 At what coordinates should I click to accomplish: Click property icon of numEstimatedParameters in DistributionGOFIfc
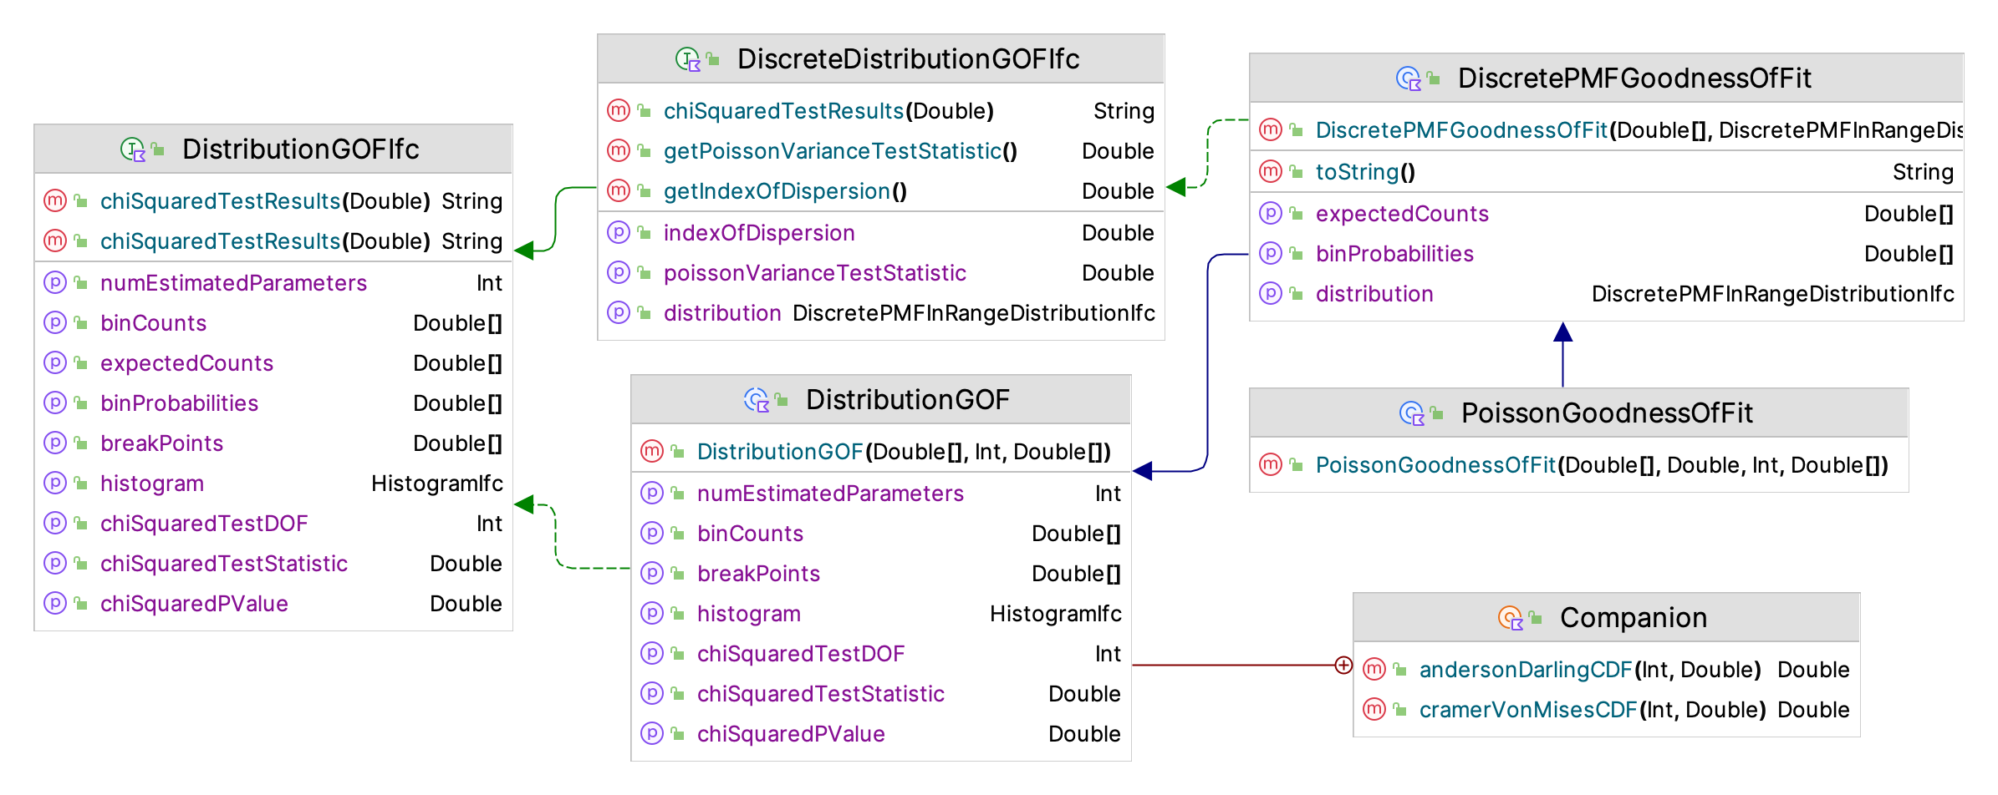click(x=55, y=282)
